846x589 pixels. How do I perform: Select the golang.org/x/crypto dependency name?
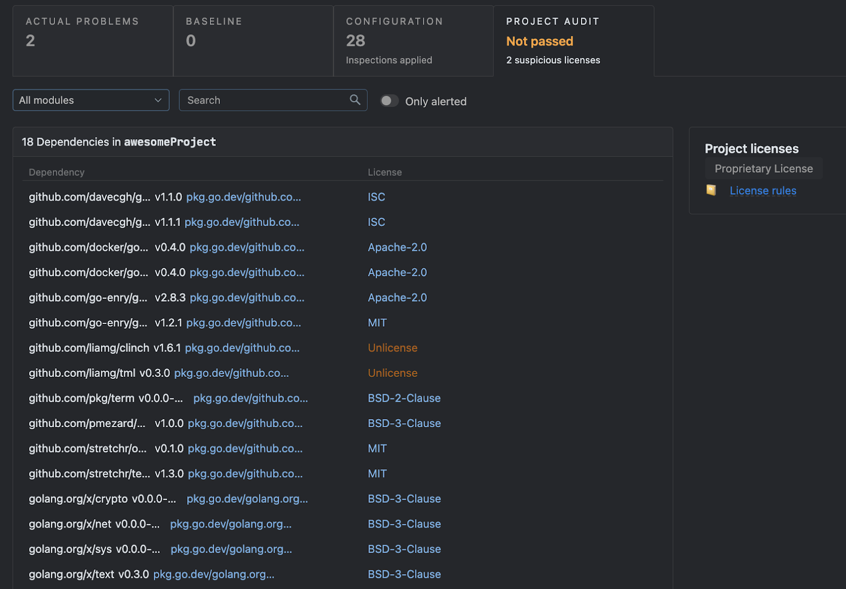pyautogui.click(x=78, y=499)
